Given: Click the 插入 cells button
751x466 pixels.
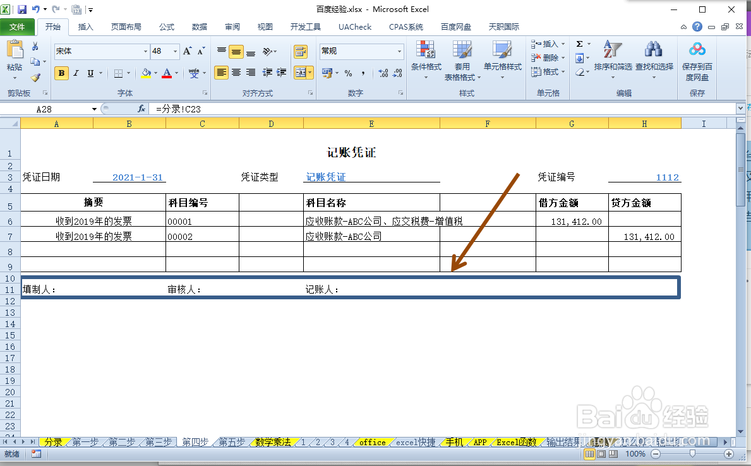Looking at the screenshot, I should tap(548, 44).
